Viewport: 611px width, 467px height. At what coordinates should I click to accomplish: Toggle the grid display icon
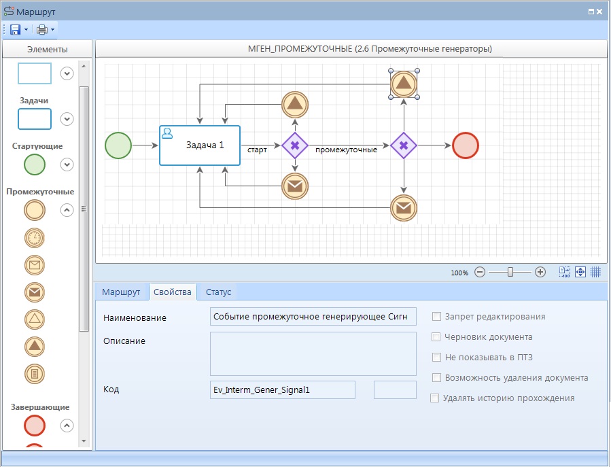[x=595, y=272]
